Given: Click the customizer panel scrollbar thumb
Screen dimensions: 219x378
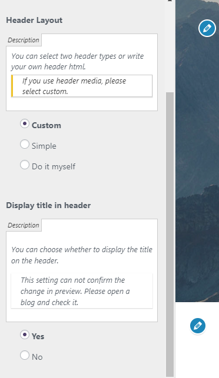Looking at the screenshot, I should point(170,234).
